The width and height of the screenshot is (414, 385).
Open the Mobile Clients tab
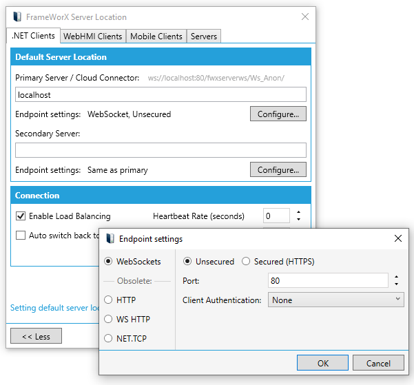(156, 37)
